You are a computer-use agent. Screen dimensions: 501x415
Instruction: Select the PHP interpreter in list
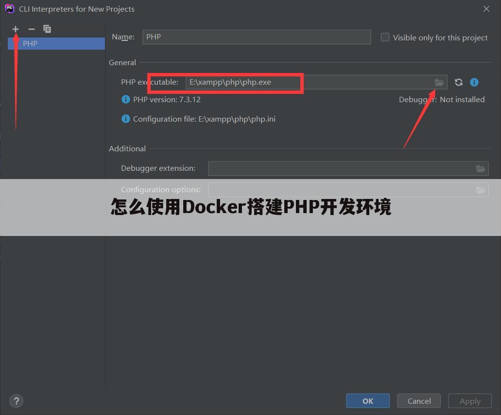point(56,43)
